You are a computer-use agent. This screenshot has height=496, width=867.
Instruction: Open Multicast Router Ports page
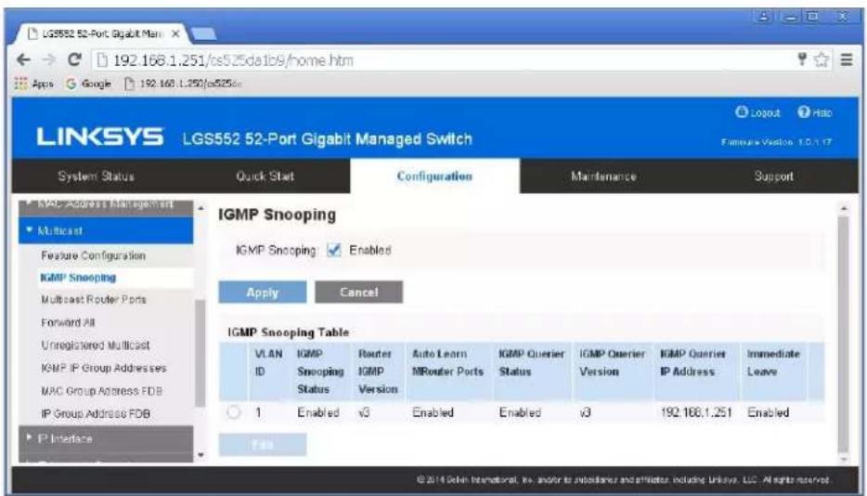[94, 299]
